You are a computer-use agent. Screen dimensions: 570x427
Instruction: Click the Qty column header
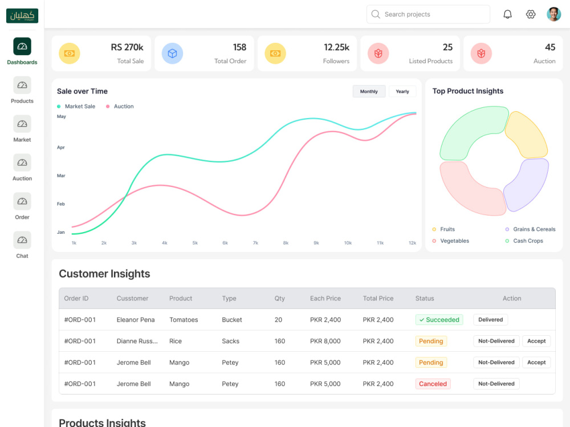coord(279,299)
